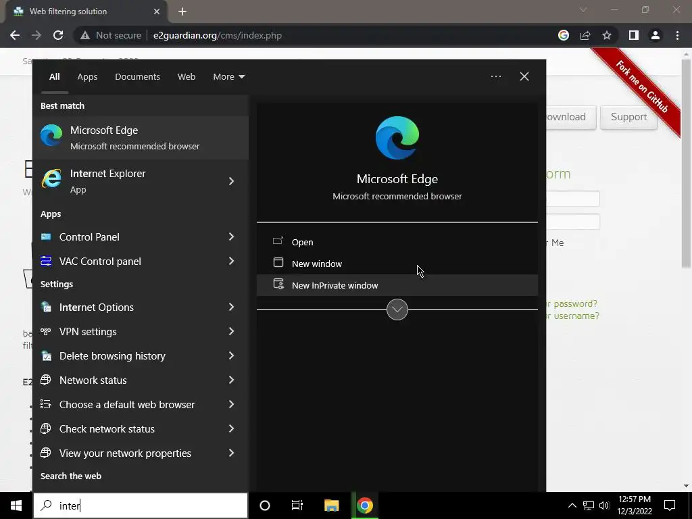
Task: Click the VPN settings icon
Action: coord(46,331)
